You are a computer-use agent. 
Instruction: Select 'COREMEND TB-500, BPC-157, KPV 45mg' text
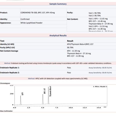(38, 13)
